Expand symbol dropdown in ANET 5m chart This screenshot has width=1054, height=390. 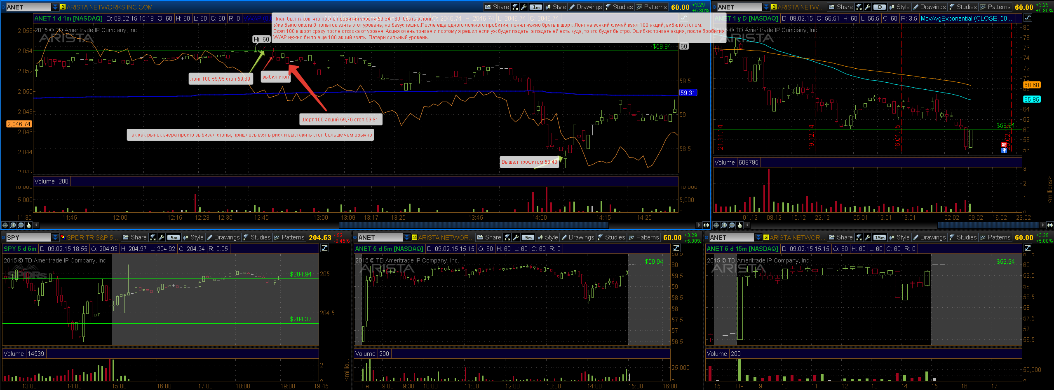[x=406, y=237]
